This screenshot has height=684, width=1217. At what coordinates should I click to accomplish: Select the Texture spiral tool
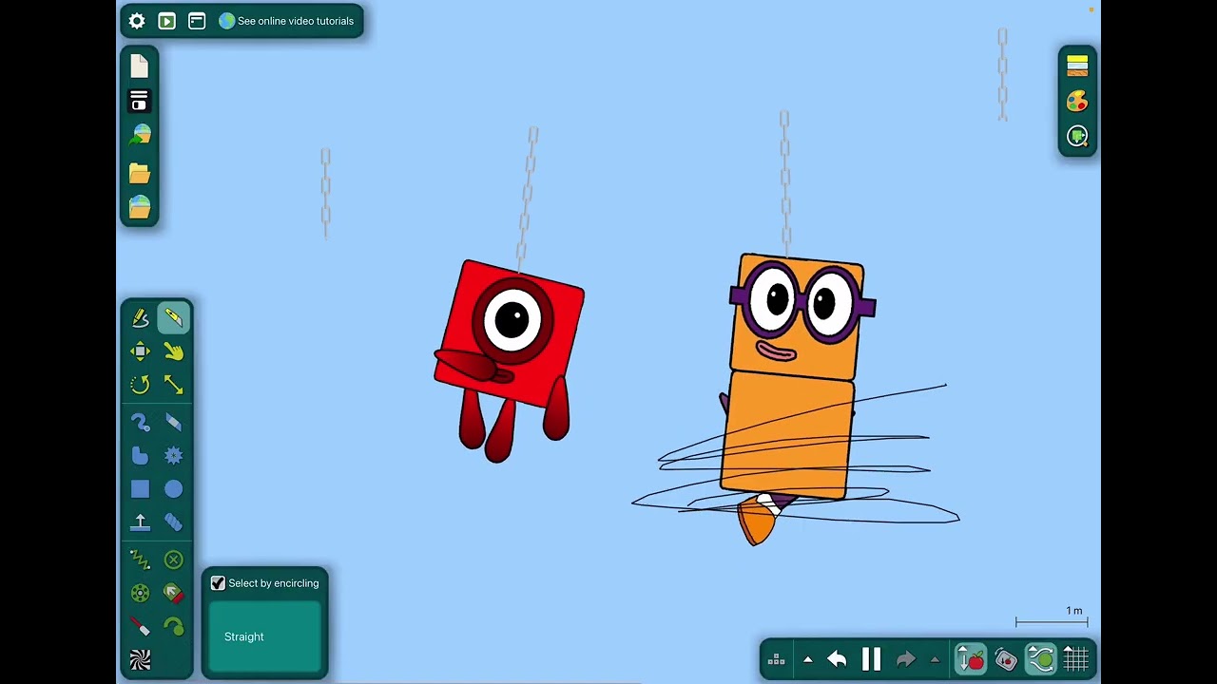tap(140, 660)
